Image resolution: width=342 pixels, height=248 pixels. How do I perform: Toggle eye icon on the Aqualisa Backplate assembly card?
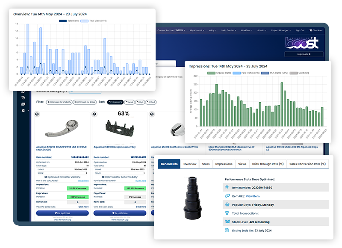[95, 114]
